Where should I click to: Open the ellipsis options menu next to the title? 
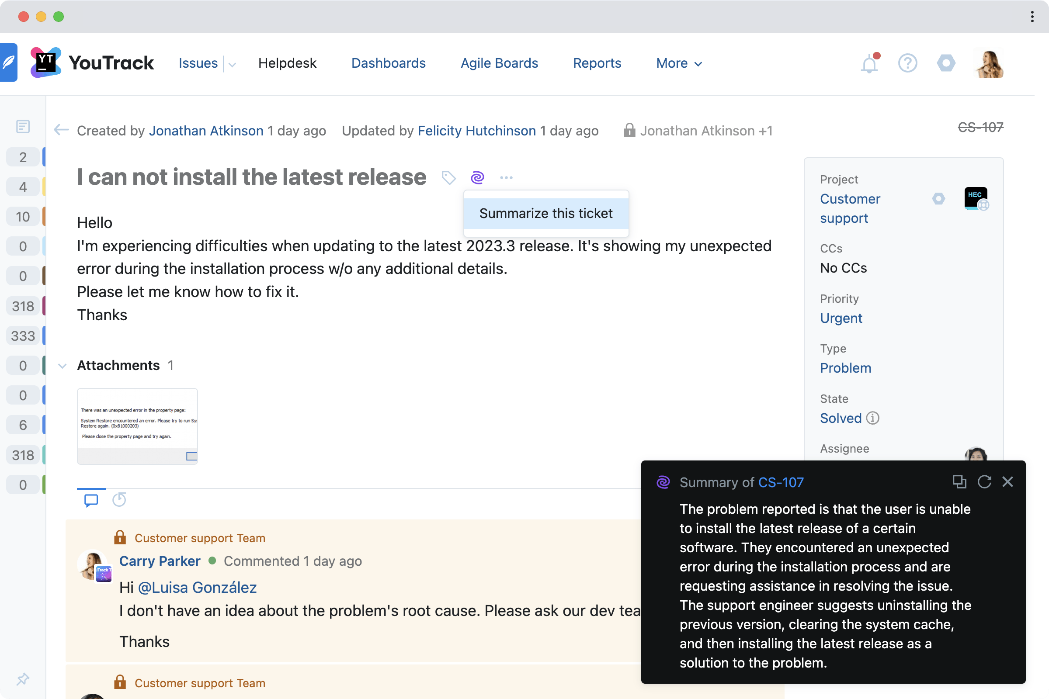pyautogui.click(x=506, y=177)
